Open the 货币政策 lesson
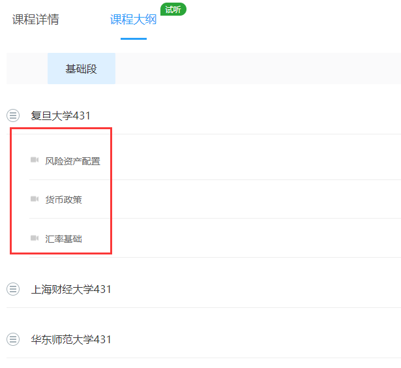The image size is (401, 368). coord(64,200)
